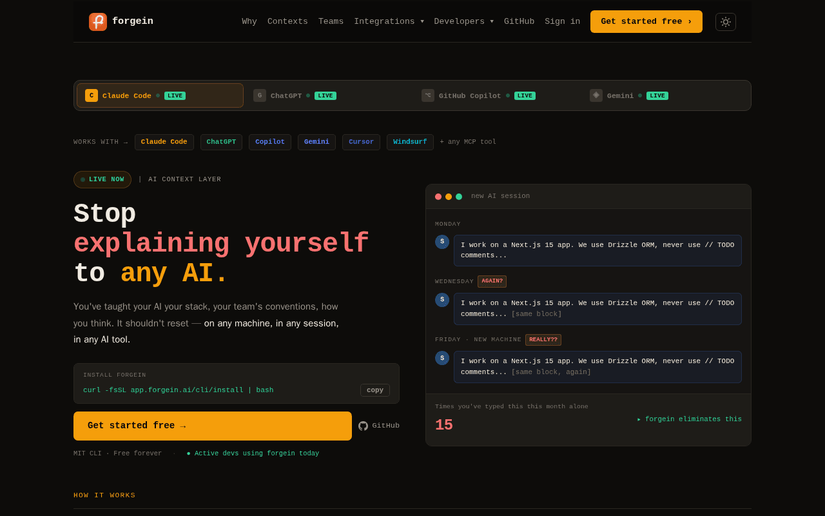Click the Claude Code tab icon
The height and width of the screenshot is (516, 825).
click(92, 95)
